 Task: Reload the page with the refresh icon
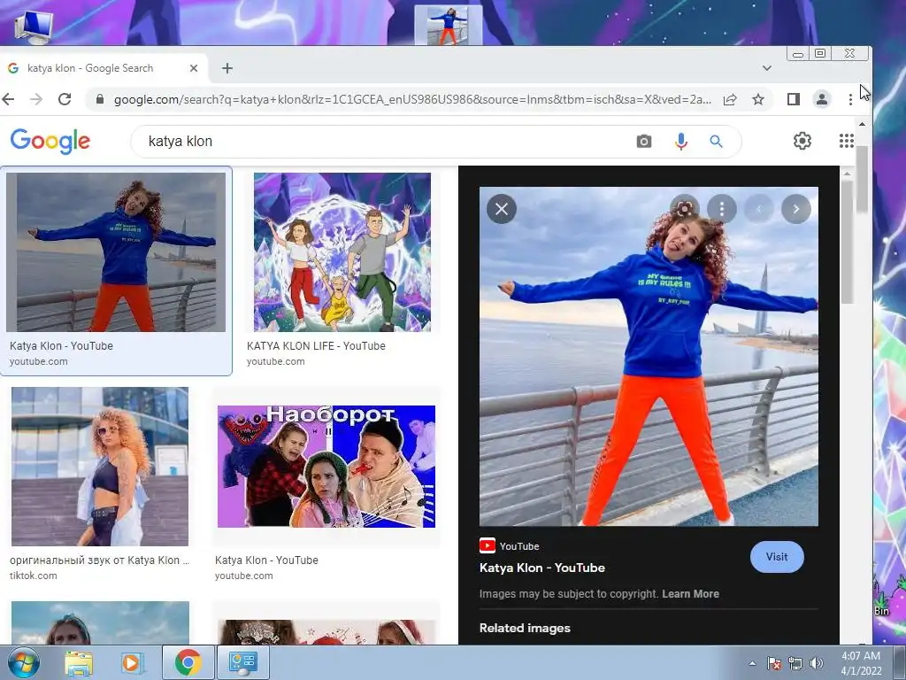(65, 99)
